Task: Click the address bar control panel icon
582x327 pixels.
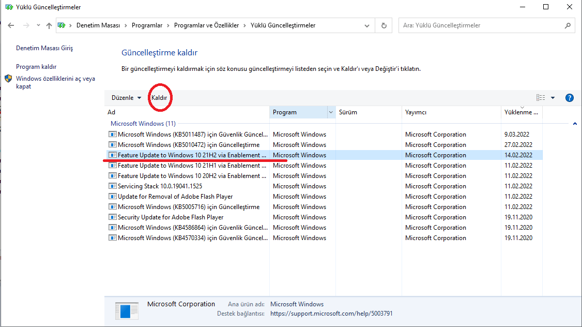Action: [62, 25]
